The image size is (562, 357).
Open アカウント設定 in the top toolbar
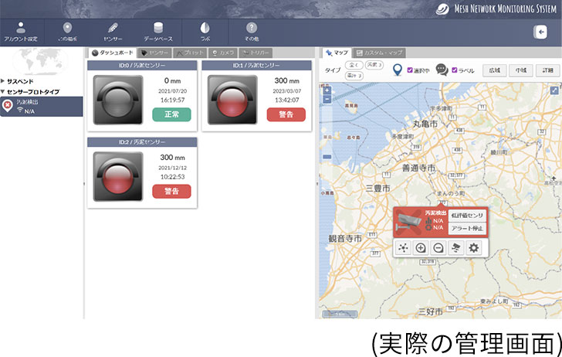[21, 32]
